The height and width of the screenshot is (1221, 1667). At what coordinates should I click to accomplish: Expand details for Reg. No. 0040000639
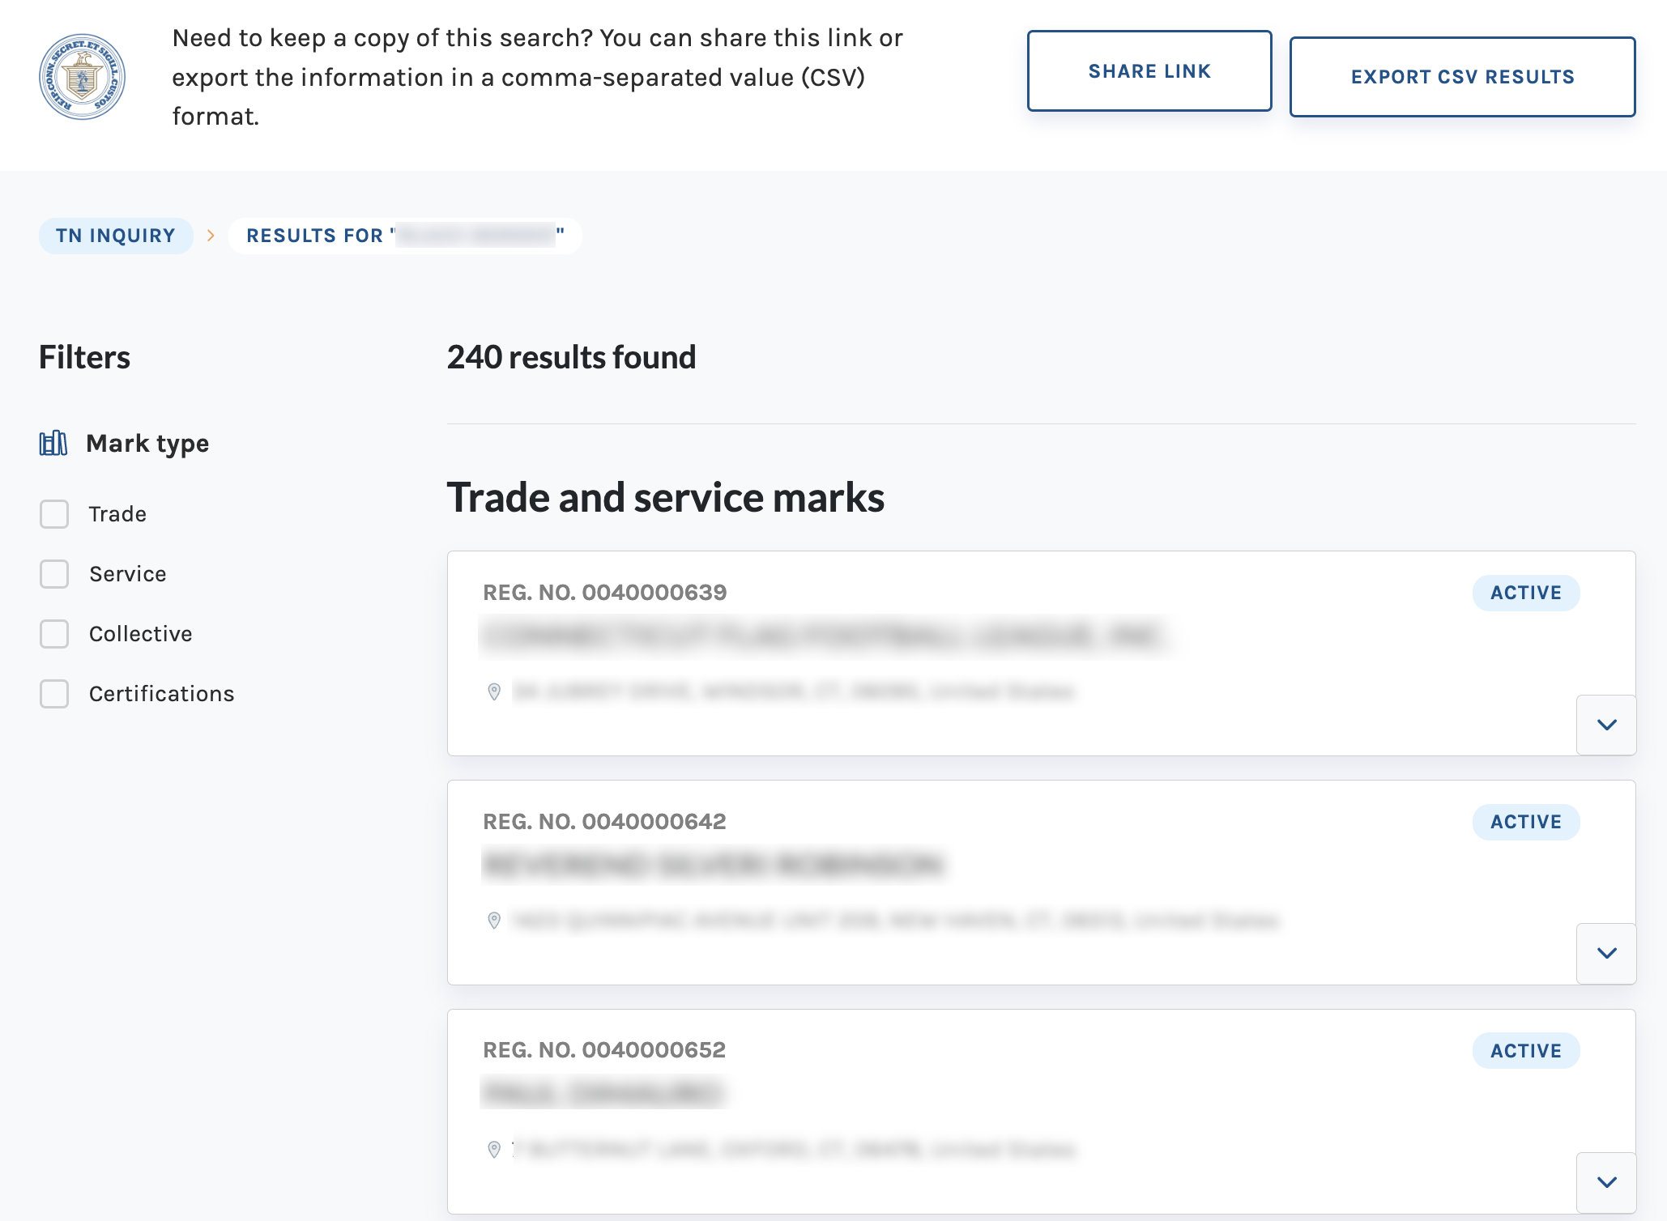coord(1606,725)
